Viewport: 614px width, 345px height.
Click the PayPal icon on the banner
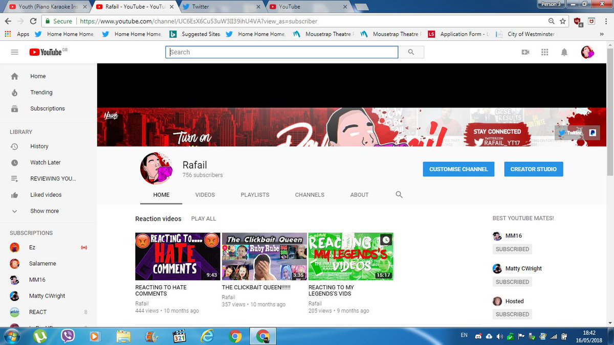[592, 133]
